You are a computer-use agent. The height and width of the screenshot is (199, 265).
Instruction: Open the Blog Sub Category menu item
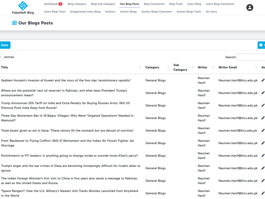pos(103,4)
